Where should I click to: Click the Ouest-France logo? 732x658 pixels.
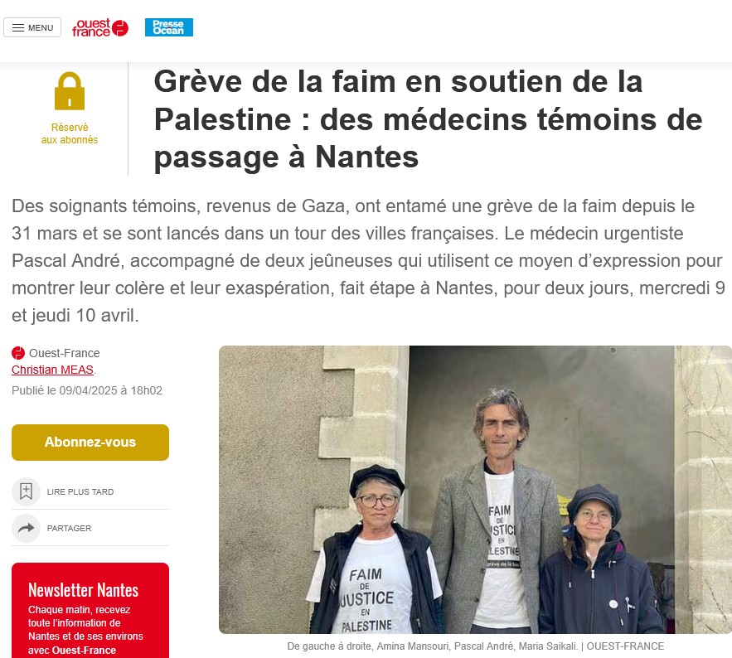click(100, 27)
